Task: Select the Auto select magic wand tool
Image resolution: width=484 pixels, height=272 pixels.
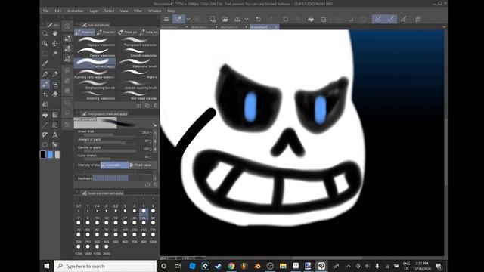Action: 55,54
